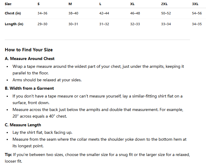The height and width of the screenshot is (165, 206).
Task: Click the 2XL size column header
Action: [x=164, y=4]
